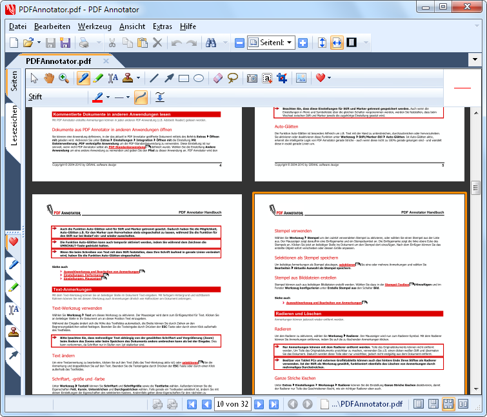Switch to two pages side-by-side layout
This screenshot has height=417, width=487.
click(463, 404)
